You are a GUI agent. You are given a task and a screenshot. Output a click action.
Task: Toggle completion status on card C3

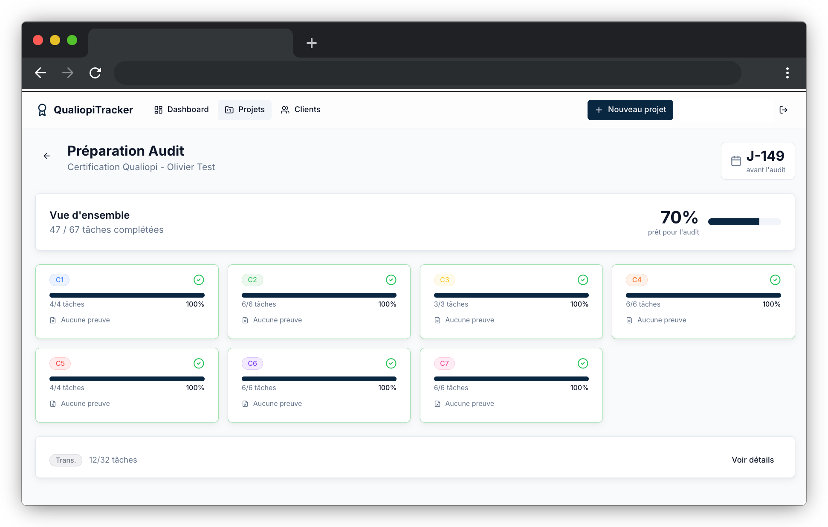[x=583, y=280]
